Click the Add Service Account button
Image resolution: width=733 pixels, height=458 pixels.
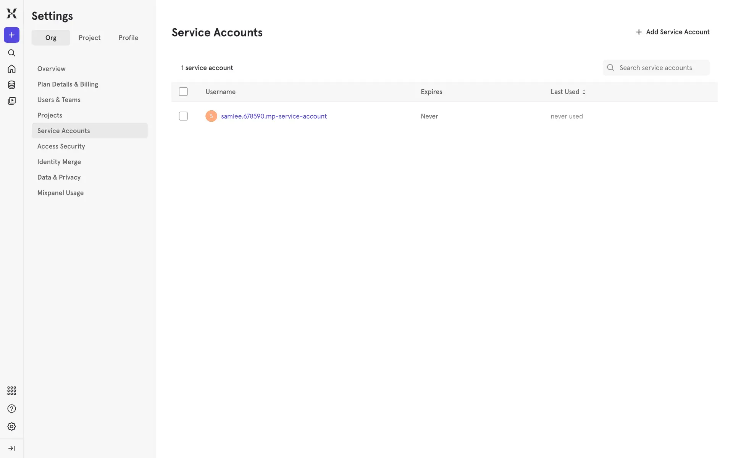click(x=672, y=32)
